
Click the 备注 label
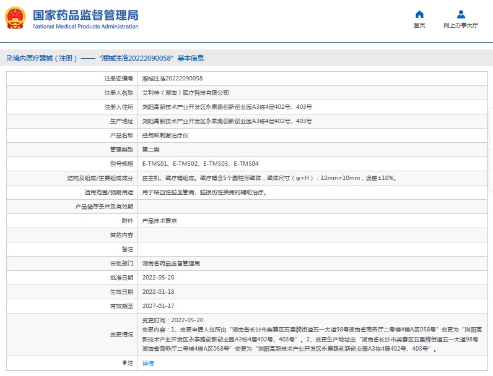click(x=128, y=249)
